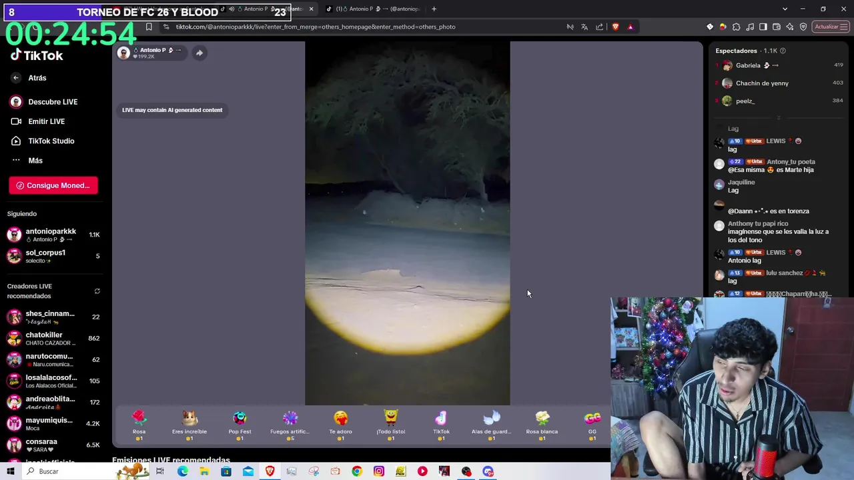The height and width of the screenshot is (480, 854).
Task: Click the streamer avatar Antonio P
Action: tap(123, 53)
